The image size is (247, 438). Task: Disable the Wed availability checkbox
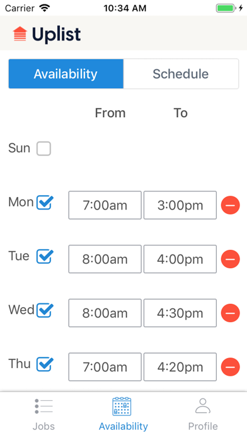coord(45,310)
